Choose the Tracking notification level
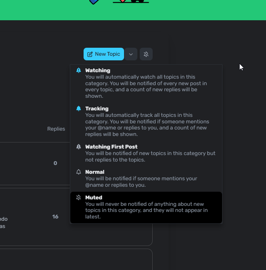 click(97, 108)
